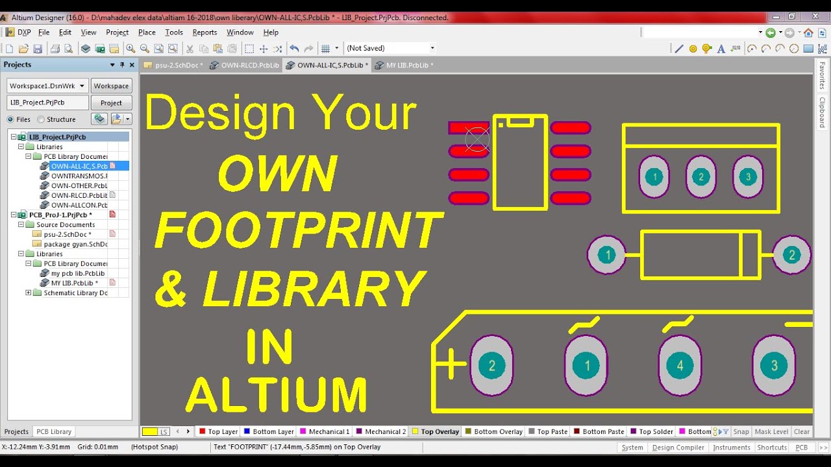Undo the last action

click(294, 49)
